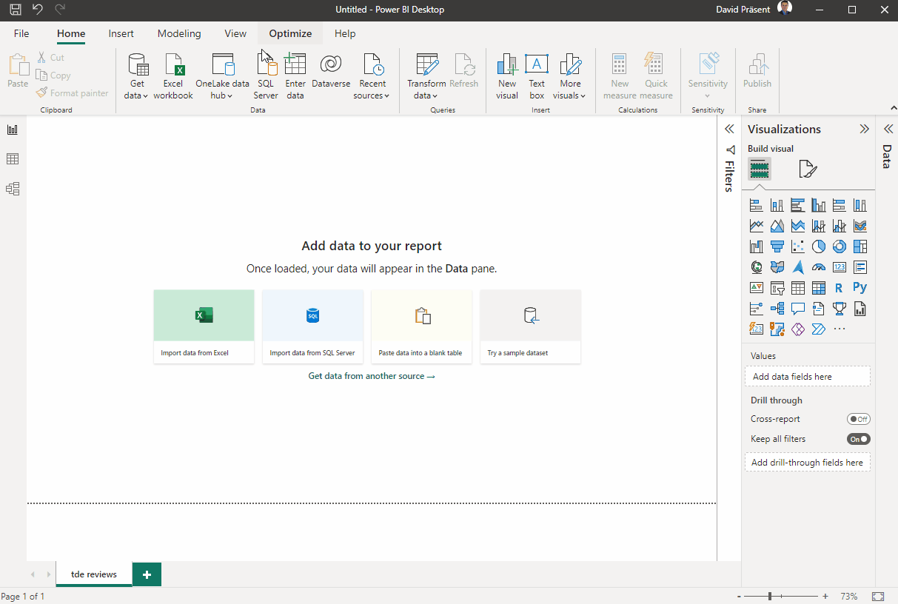This screenshot has height=604, width=898.
Task: Switch to the View ribbon tab
Action: point(235,33)
